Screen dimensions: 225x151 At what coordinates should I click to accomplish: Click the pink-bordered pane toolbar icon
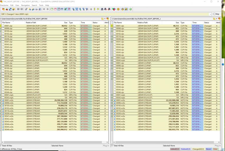tap(55, 9)
